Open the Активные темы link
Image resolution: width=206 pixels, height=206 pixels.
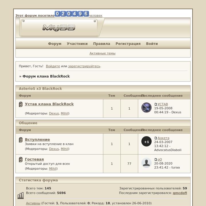click(102, 53)
